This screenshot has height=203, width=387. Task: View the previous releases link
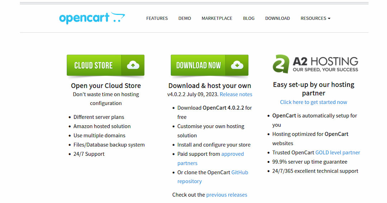click(x=226, y=195)
